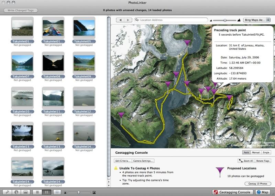Image resolution: width=275 pixels, height=196 pixels.
Task: Switch photo browser to grid view
Action: 46,192
